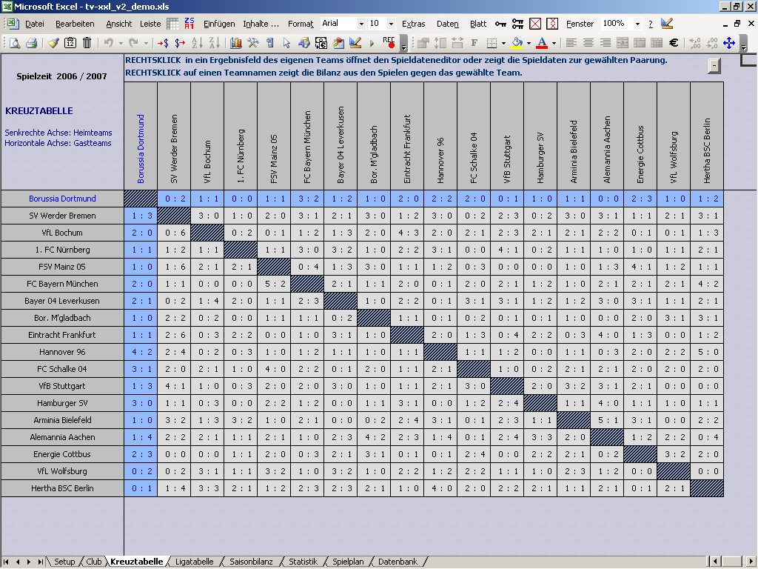Align cell text to the right
This screenshot has height=569, width=758.
pos(606,43)
